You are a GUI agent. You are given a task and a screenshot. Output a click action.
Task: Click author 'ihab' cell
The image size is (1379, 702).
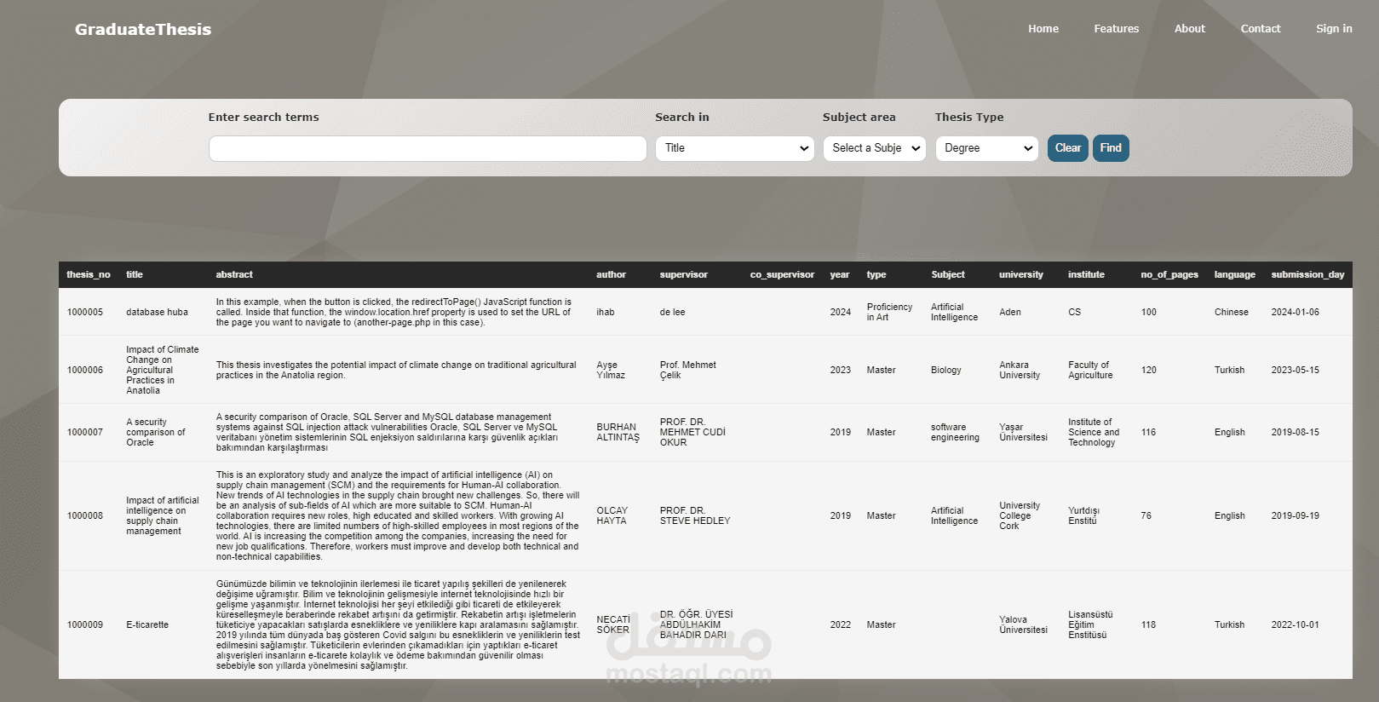pos(605,312)
